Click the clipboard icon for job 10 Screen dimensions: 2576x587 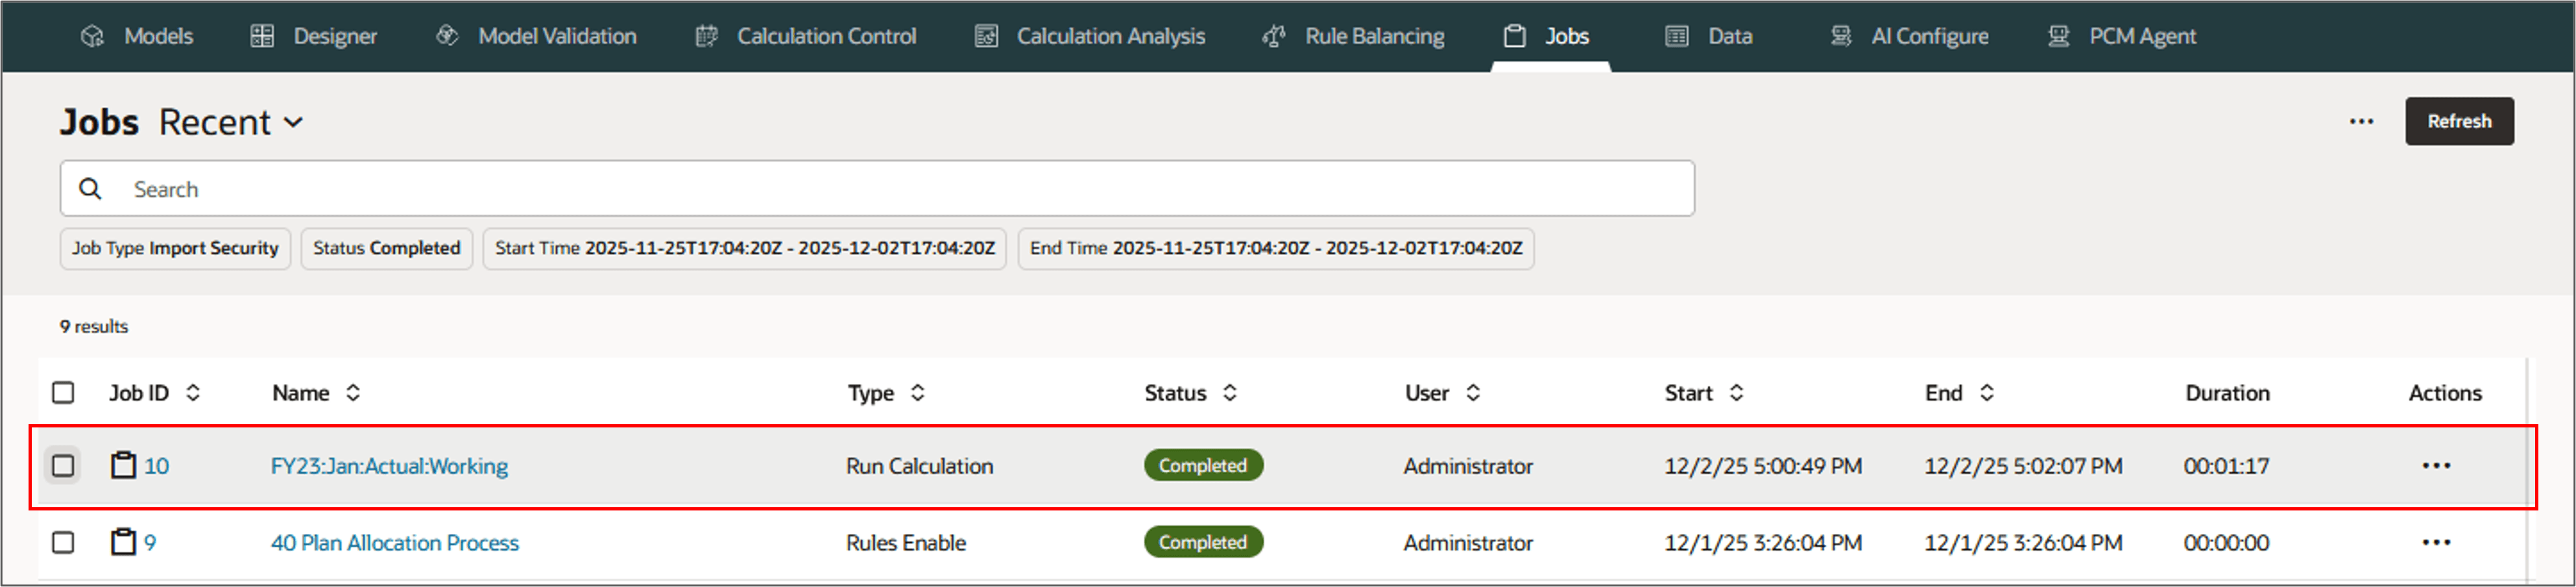(123, 465)
